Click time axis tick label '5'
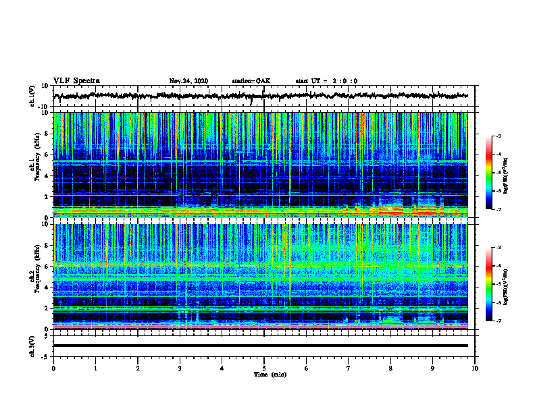The image size is (535, 413). tap(264, 368)
